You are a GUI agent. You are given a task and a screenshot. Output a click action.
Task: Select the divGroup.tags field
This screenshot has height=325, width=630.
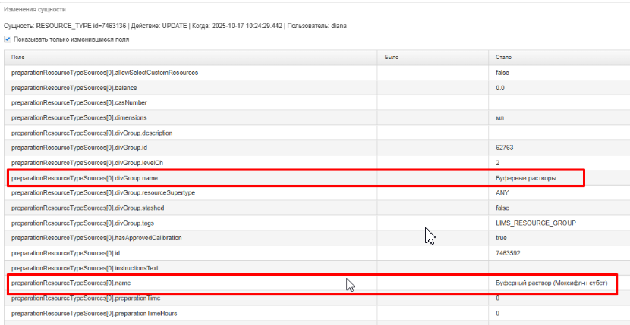click(x=83, y=223)
